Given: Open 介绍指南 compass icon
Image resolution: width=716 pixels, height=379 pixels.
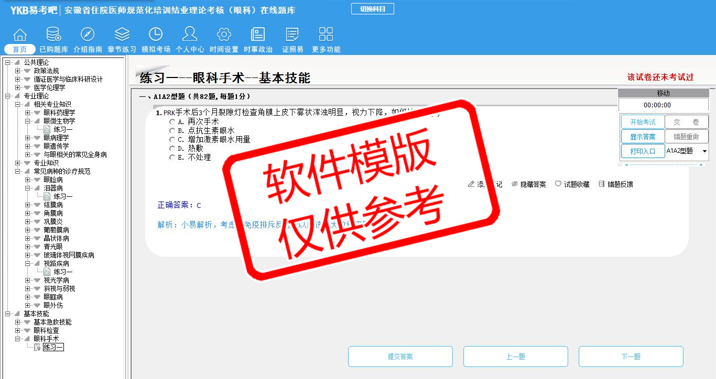Looking at the screenshot, I should (88, 35).
